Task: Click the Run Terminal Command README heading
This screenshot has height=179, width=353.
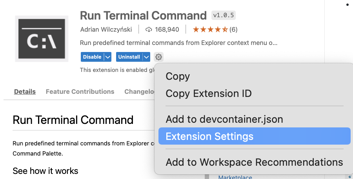Action: (73, 120)
